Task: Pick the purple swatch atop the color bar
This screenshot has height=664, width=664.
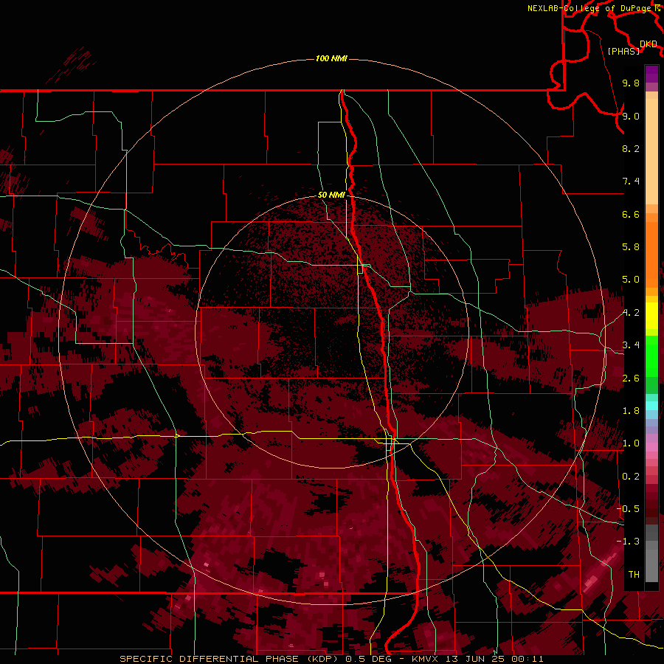Action: click(651, 74)
